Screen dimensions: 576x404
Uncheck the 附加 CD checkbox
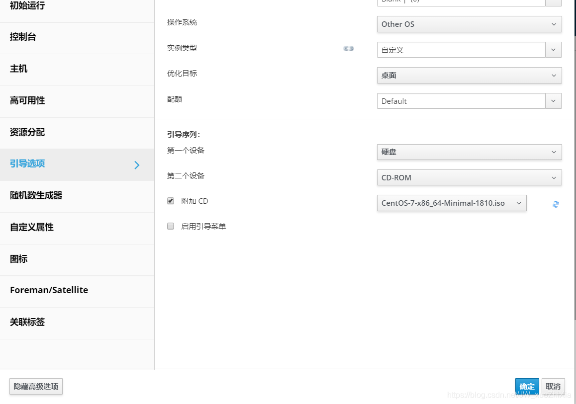[x=171, y=201]
